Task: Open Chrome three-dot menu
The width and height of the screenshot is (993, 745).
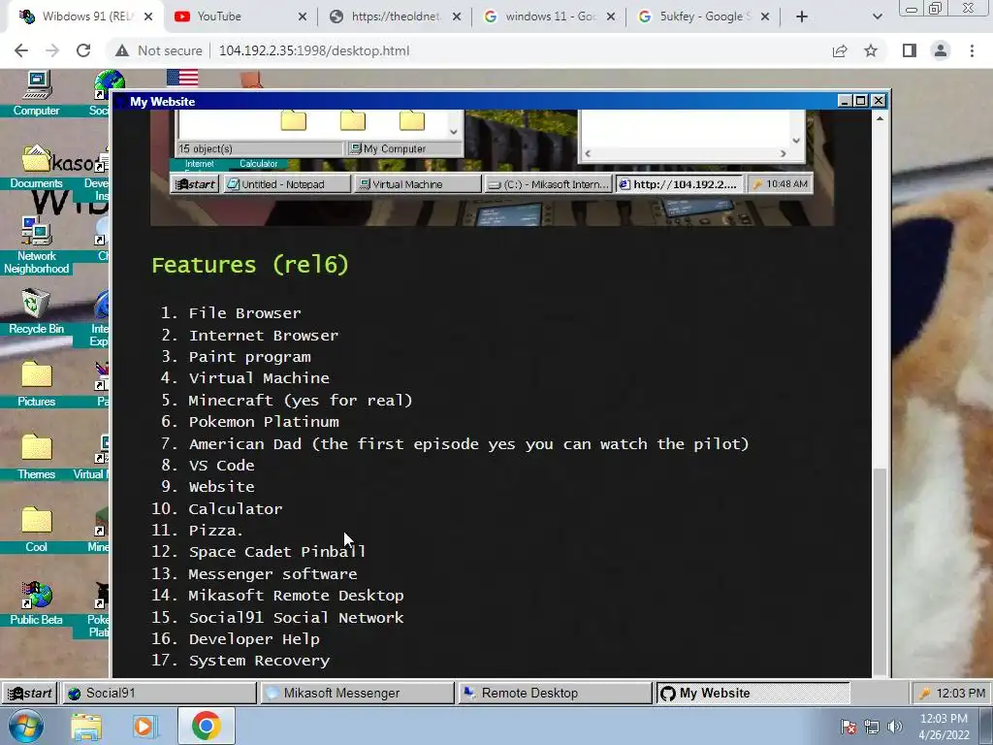Action: click(x=972, y=50)
